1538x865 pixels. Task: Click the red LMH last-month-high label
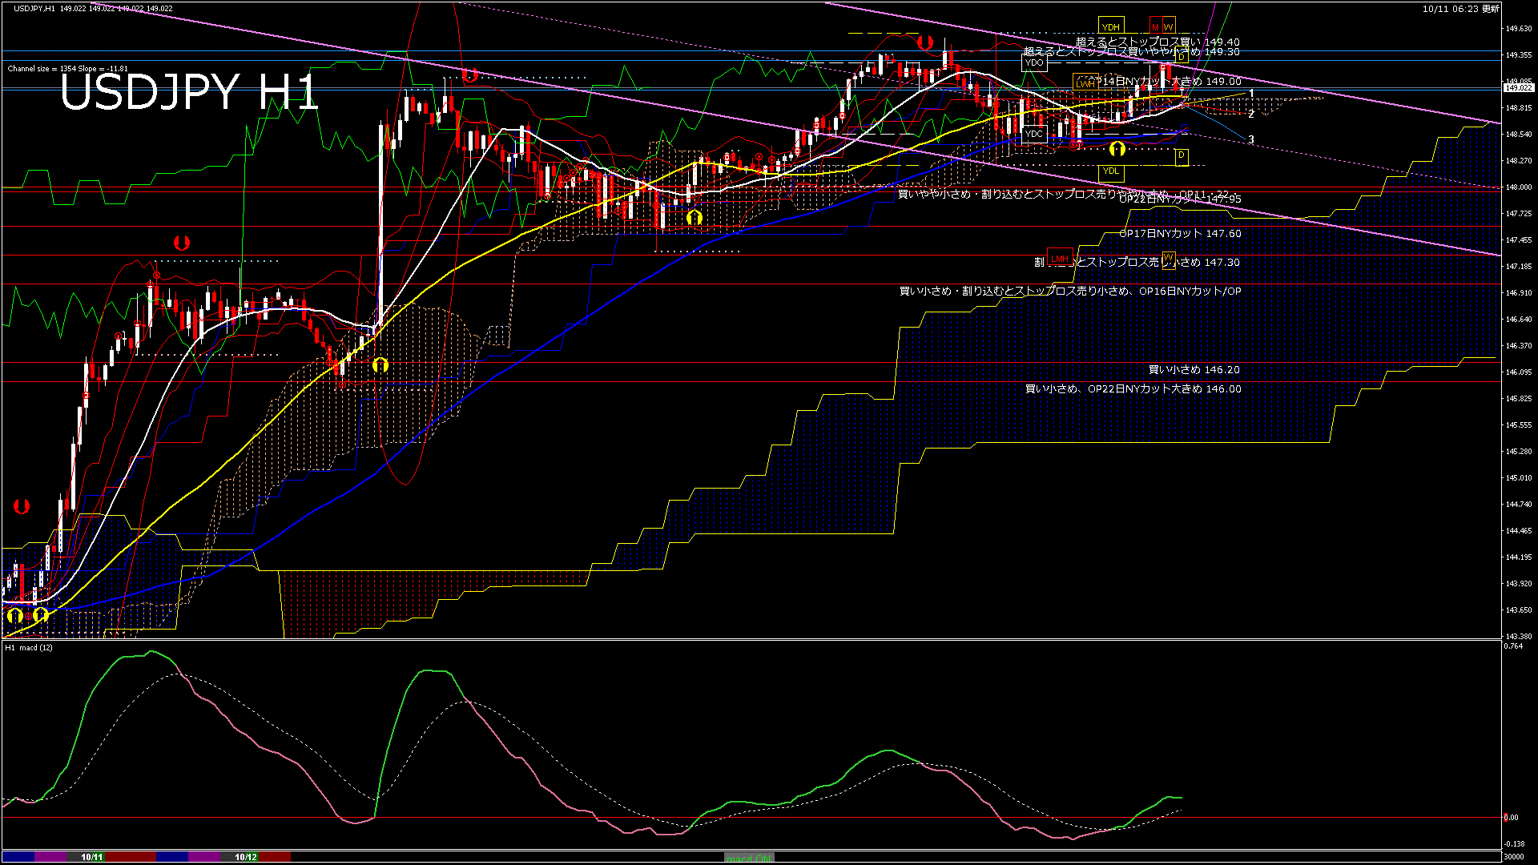click(1060, 258)
